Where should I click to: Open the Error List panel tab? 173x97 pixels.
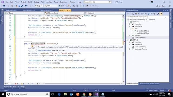pyautogui.click(x=16, y=87)
